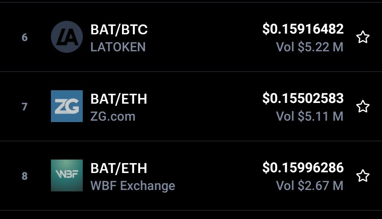This screenshot has width=382, height=219.
Task: Tap the WBF Exchange logo
Action: click(x=67, y=175)
